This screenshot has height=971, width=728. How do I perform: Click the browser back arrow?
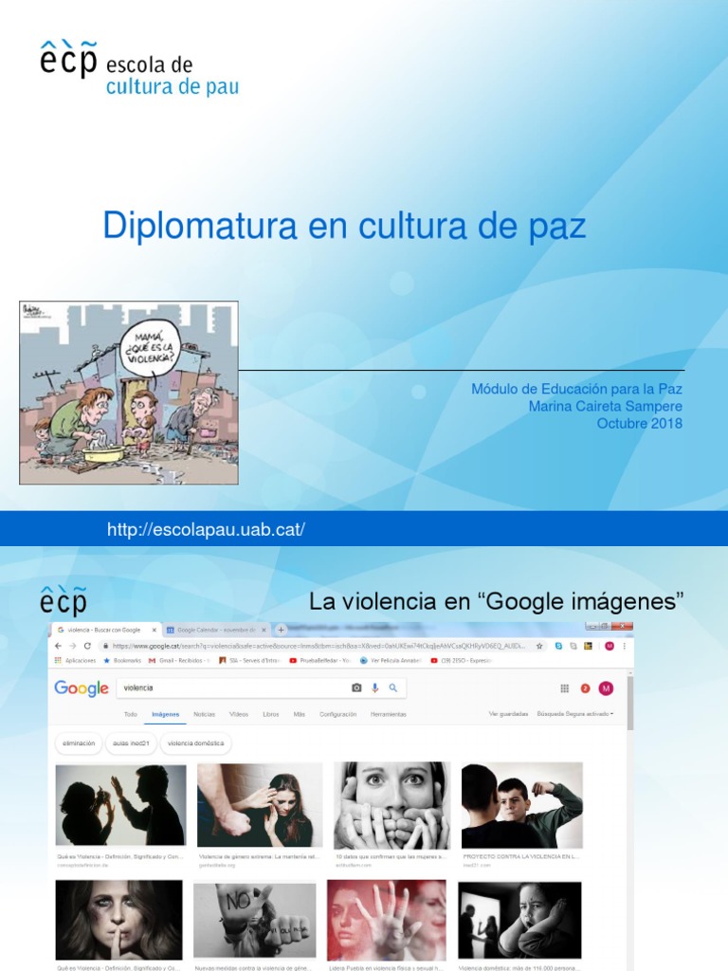[x=58, y=646]
